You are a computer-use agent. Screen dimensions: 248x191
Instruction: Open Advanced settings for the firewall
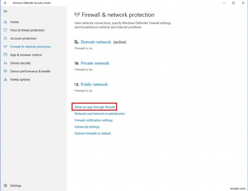tap(87, 127)
